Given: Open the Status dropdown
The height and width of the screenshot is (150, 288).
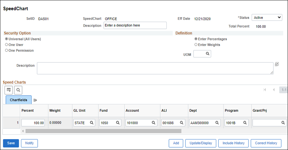Looking at the screenshot, I should [x=267, y=18].
